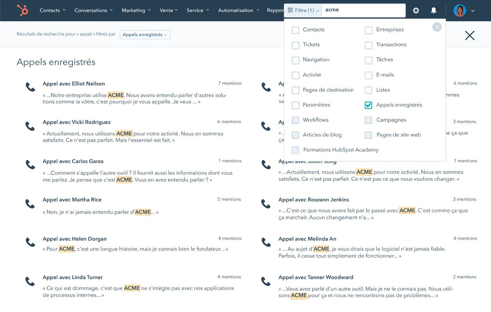Click phone icon beside Elliot Neilson call
The width and height of the screenshot is (491, 312).
pos(30,87)
